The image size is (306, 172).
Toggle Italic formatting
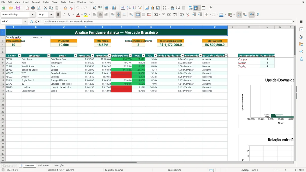[x=64, y=15]
